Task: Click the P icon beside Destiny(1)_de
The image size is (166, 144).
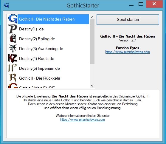Action: click(x=13, y=29)
